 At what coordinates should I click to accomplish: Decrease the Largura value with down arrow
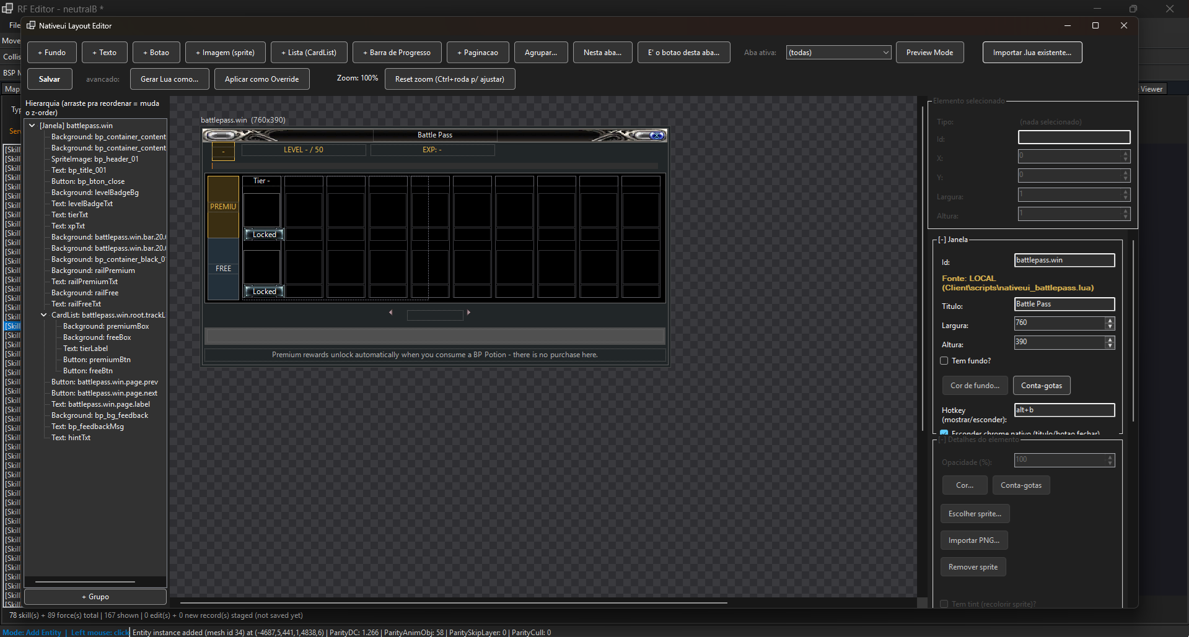pos(1110,326)
